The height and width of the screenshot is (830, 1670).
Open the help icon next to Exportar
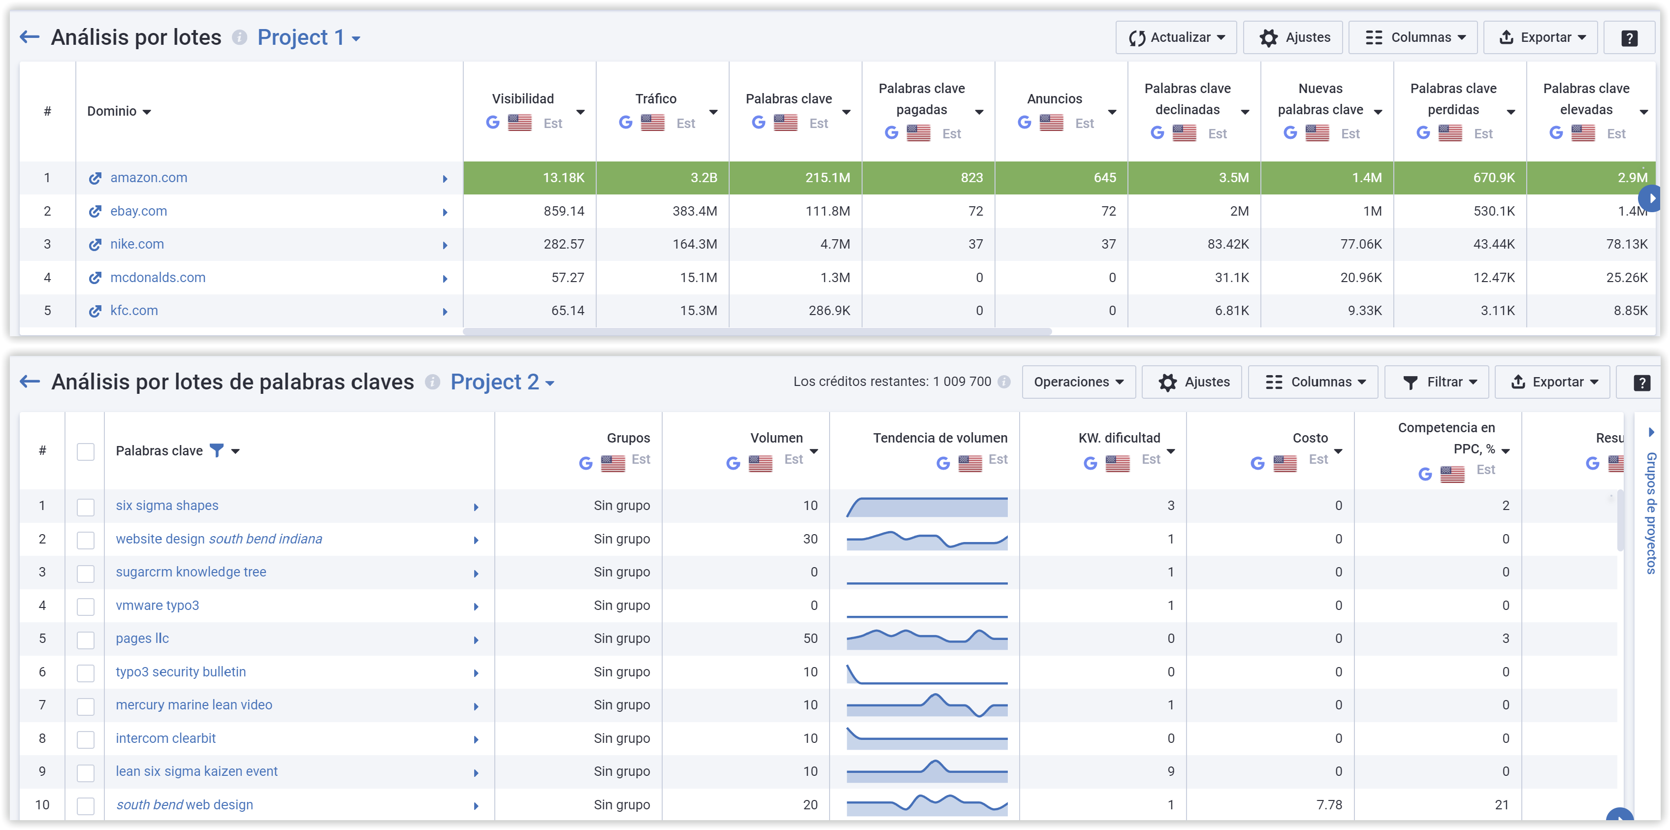[1630, 37]
